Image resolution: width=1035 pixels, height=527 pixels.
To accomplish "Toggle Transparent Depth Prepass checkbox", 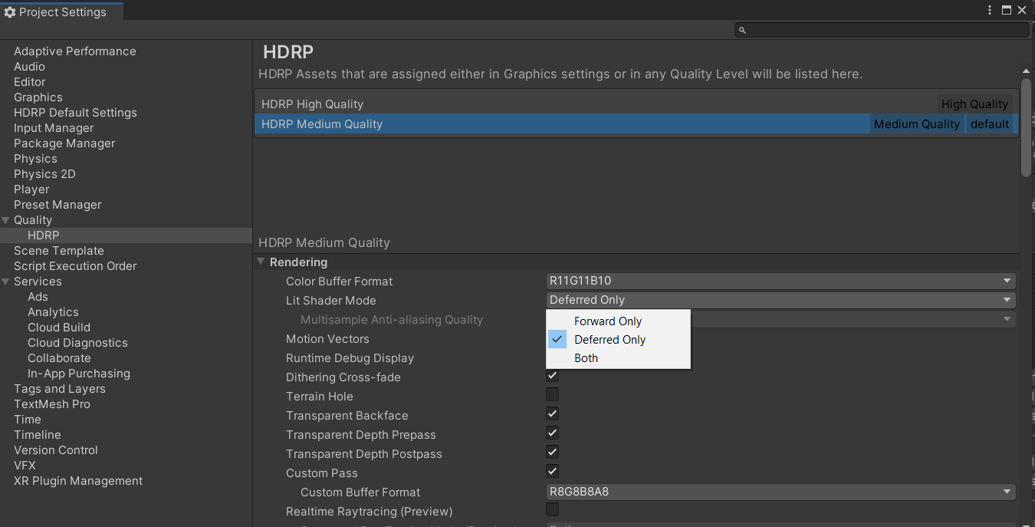I will pos(552,433).
